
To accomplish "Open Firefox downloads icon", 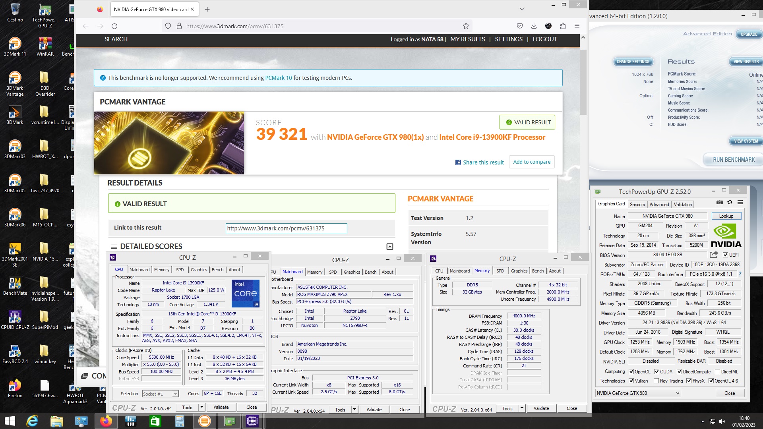I will click(534, 26).
